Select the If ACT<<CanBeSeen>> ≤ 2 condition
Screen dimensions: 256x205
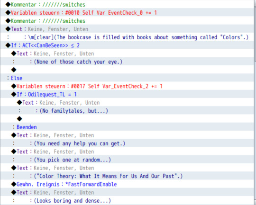(127, 45)
